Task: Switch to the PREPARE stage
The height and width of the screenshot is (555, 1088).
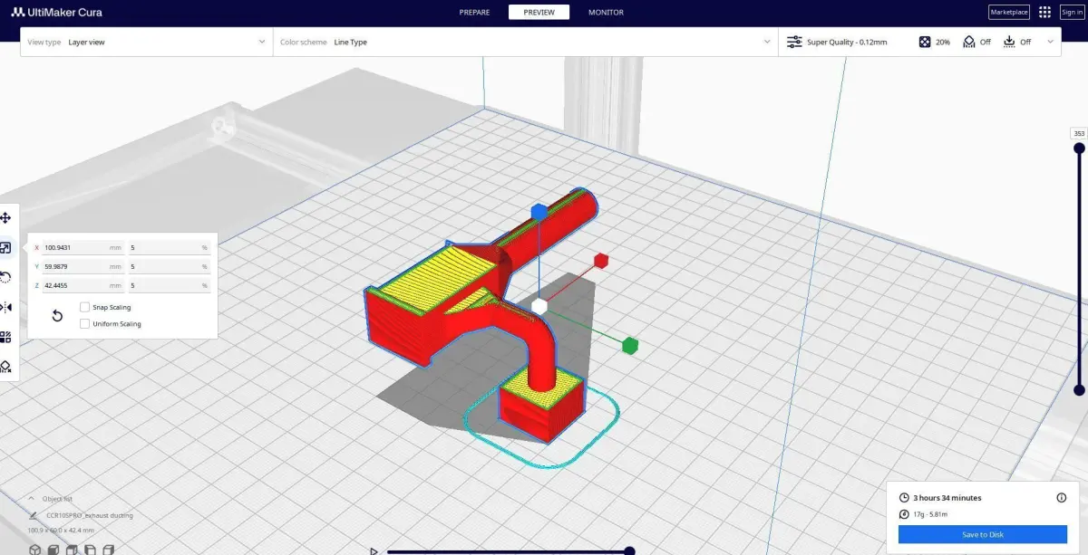Action: pos(474,12)
